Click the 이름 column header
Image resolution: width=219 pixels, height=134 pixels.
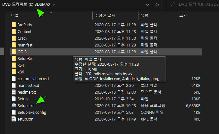(15, 15)
